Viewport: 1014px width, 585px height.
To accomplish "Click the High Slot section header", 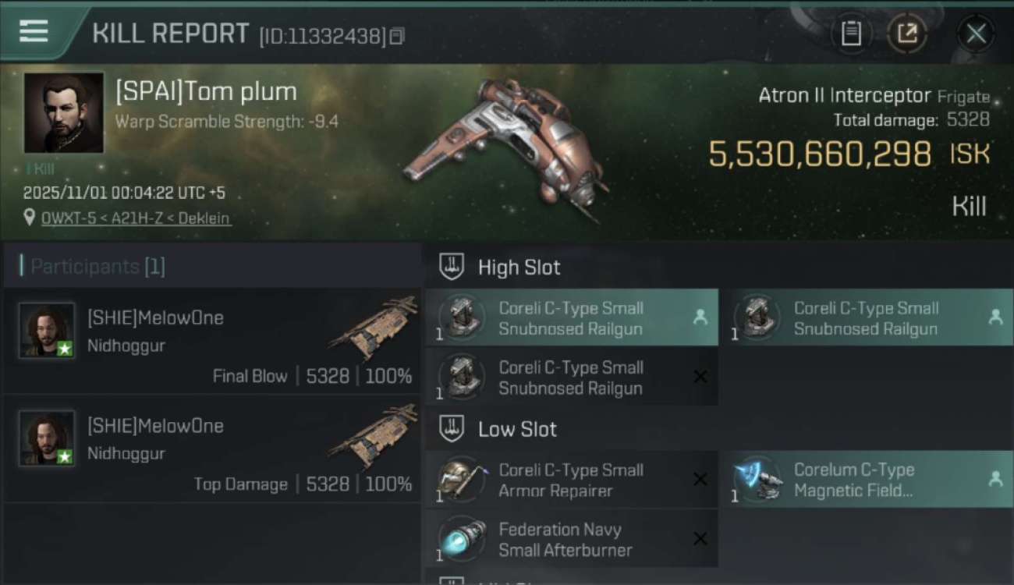I will pos(519,268).
